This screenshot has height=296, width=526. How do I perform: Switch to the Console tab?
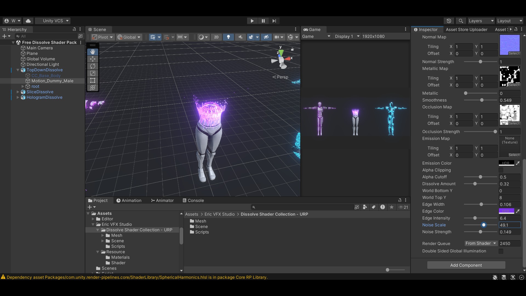point(193,200)
